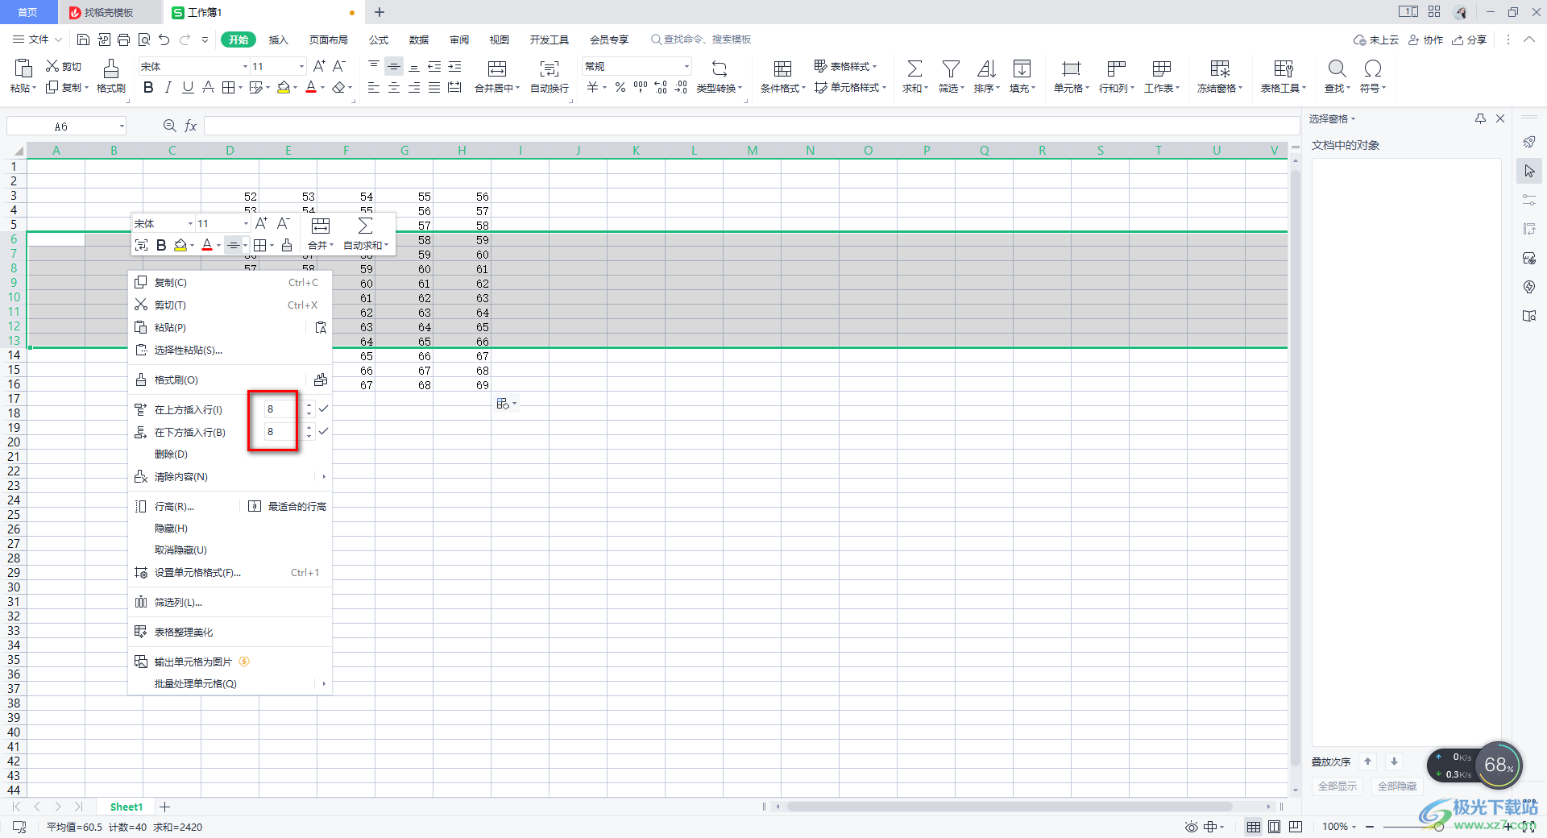Expand the 清除内容(N) submenu arrow
Viewport: 1547px width, 838px height.
point(324,477)
